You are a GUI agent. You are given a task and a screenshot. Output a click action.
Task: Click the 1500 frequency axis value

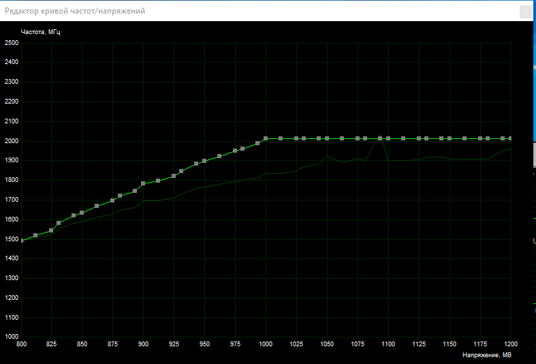12,239
